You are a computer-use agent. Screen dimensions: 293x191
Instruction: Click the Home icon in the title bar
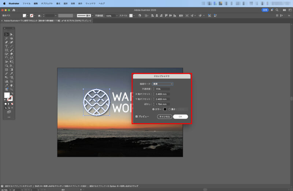pyautogui.click(x=14, y=10)
